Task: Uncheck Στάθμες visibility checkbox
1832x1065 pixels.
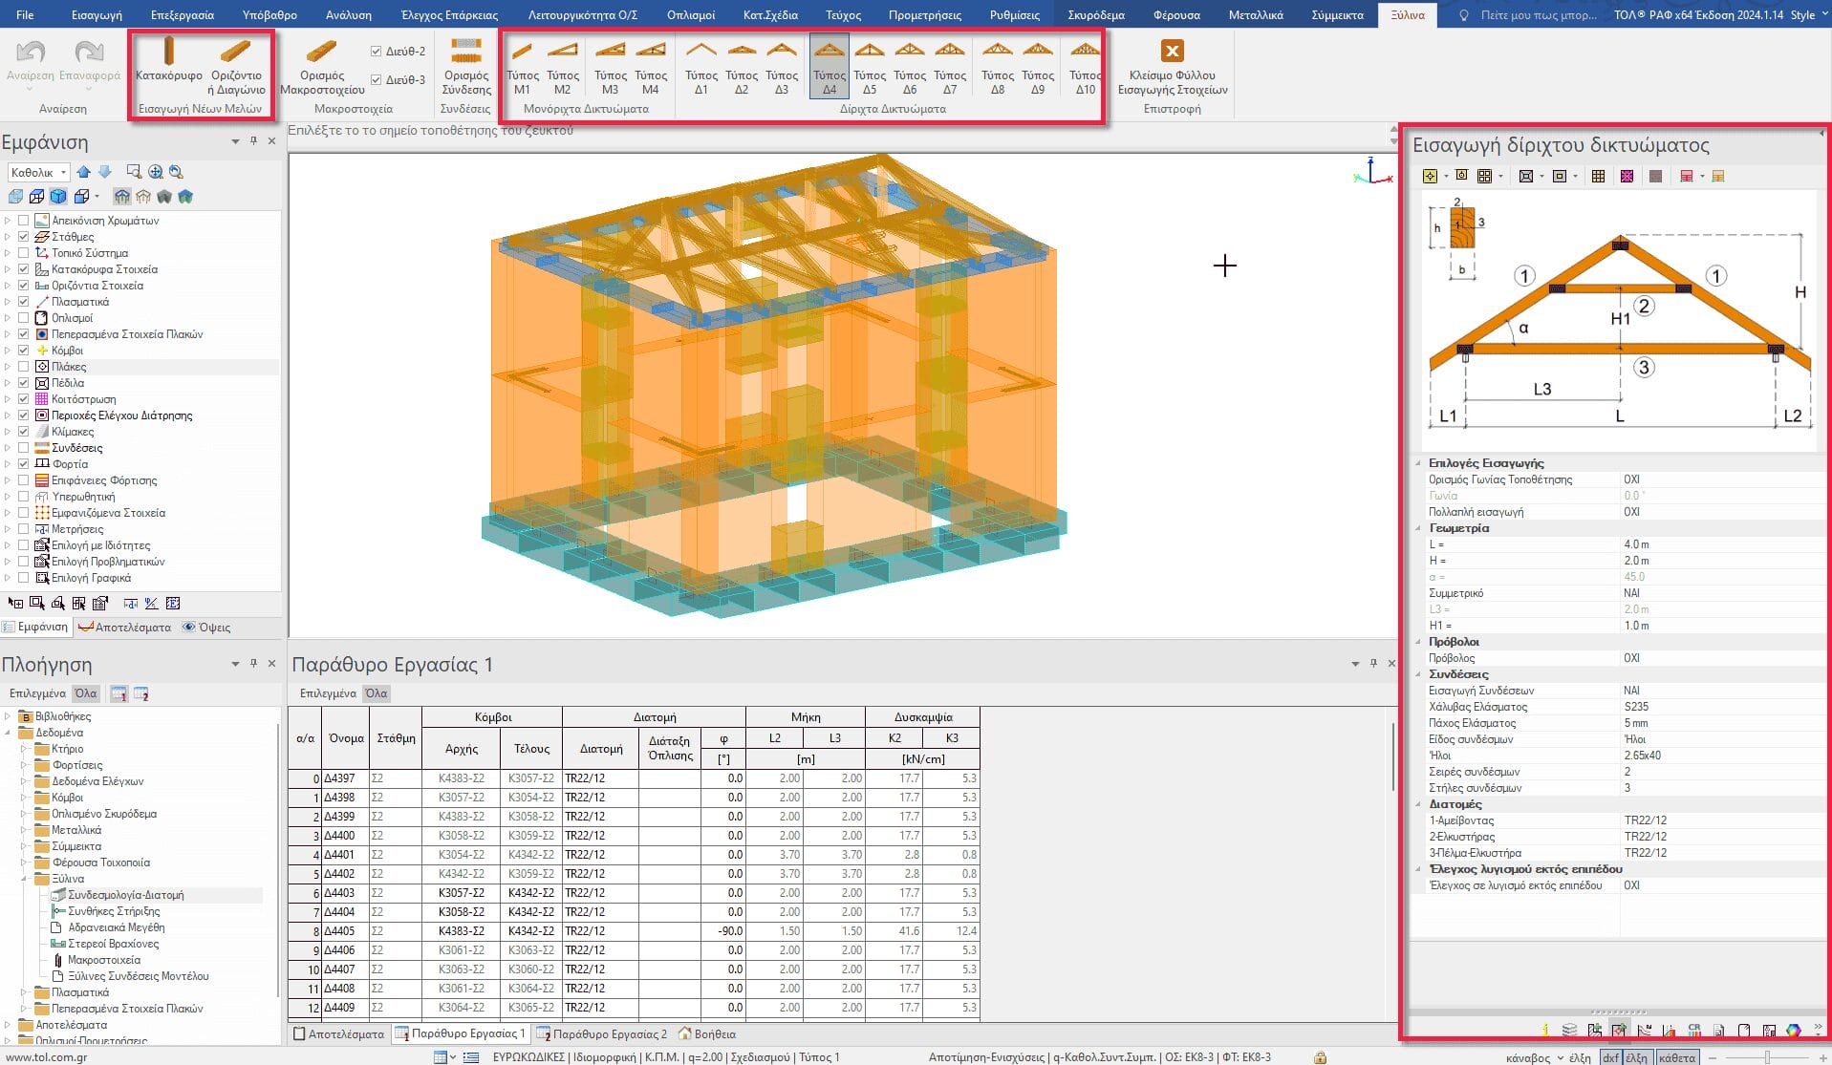Action: 24,237
